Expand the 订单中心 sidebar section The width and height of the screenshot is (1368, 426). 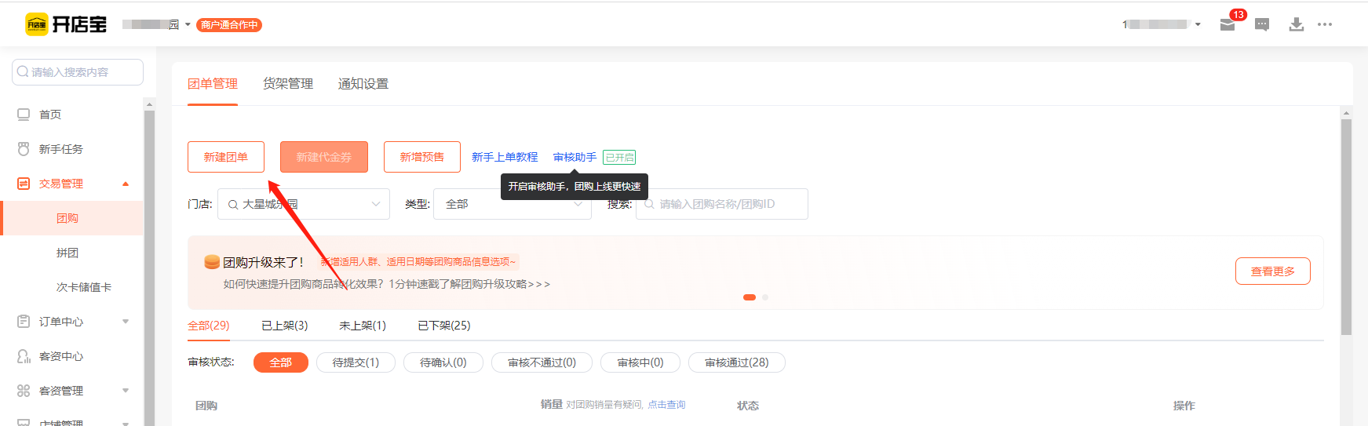tap(126, 322)
